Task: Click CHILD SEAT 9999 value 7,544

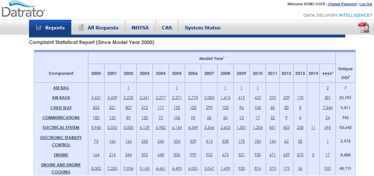Action: (328, 108)
